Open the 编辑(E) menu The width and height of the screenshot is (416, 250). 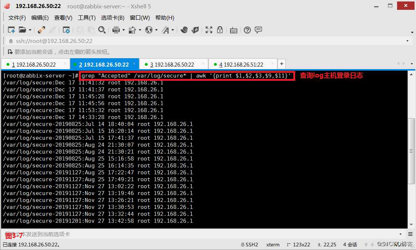[x=40, y=18]
